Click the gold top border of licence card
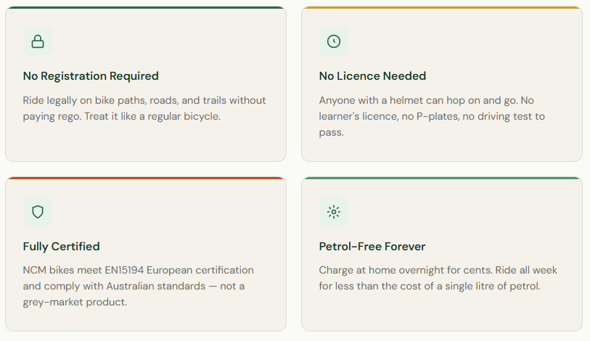The height and width of the screenshot is (341, 590). pos(441,7)
